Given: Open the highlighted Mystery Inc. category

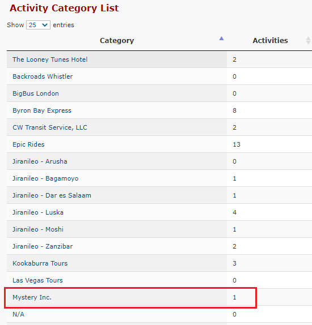Looking at the screenshot, I should point(32,297).
